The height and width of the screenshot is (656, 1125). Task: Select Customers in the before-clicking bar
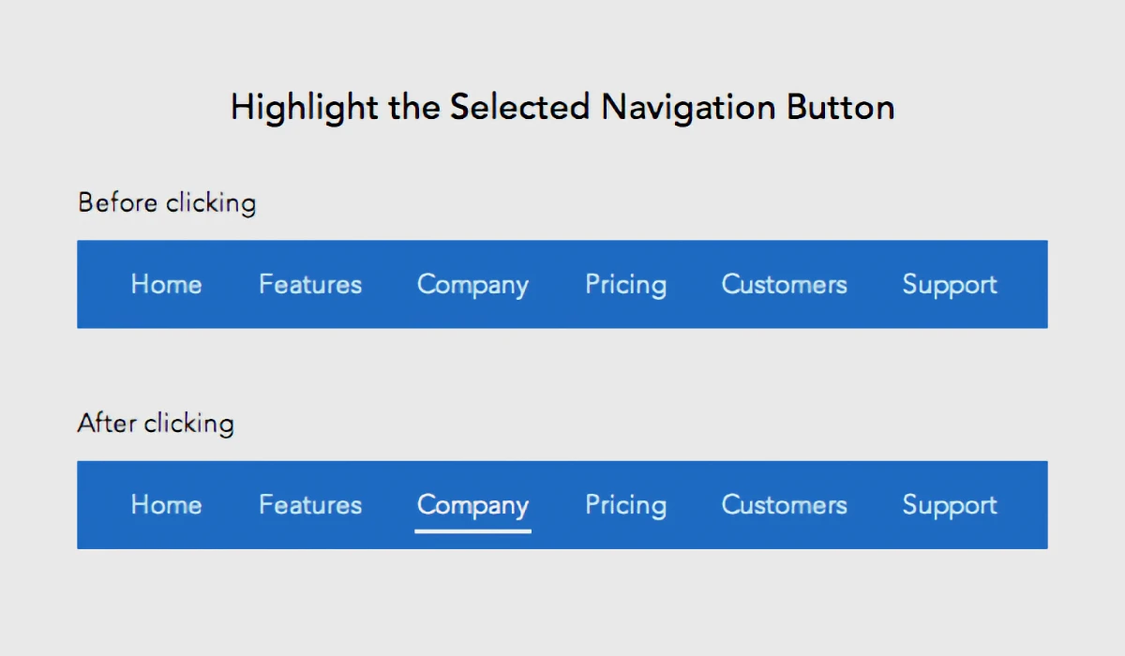tap(784, 284)
